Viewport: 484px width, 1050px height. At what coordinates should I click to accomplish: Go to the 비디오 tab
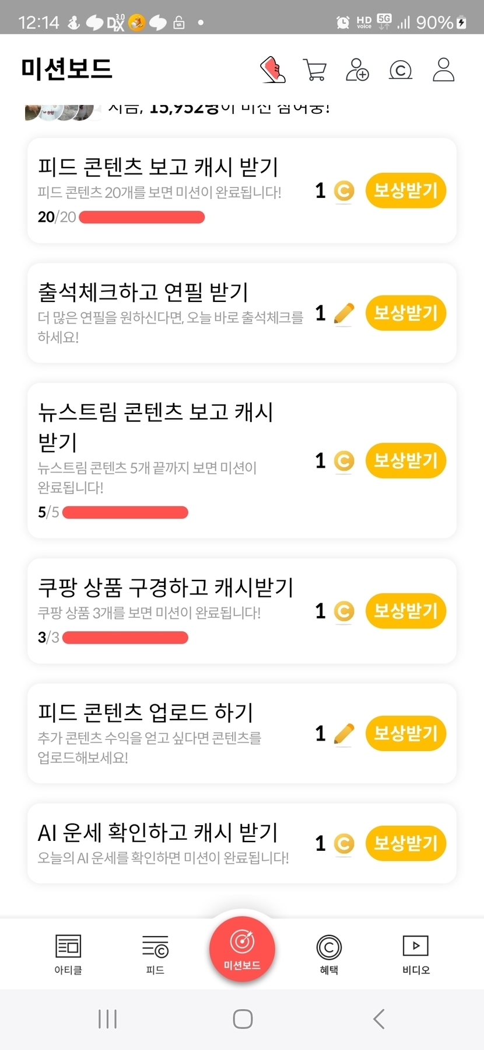pos(416,953)
